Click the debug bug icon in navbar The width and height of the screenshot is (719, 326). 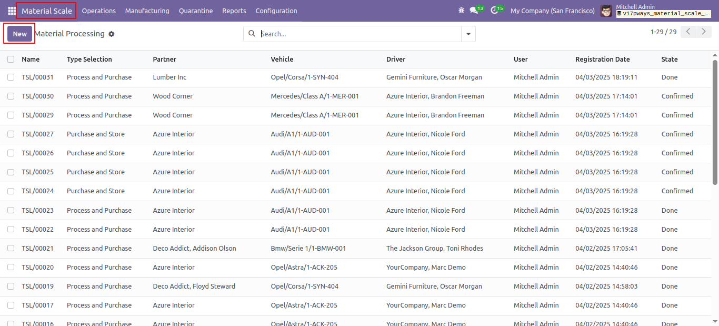click(462, 11)
